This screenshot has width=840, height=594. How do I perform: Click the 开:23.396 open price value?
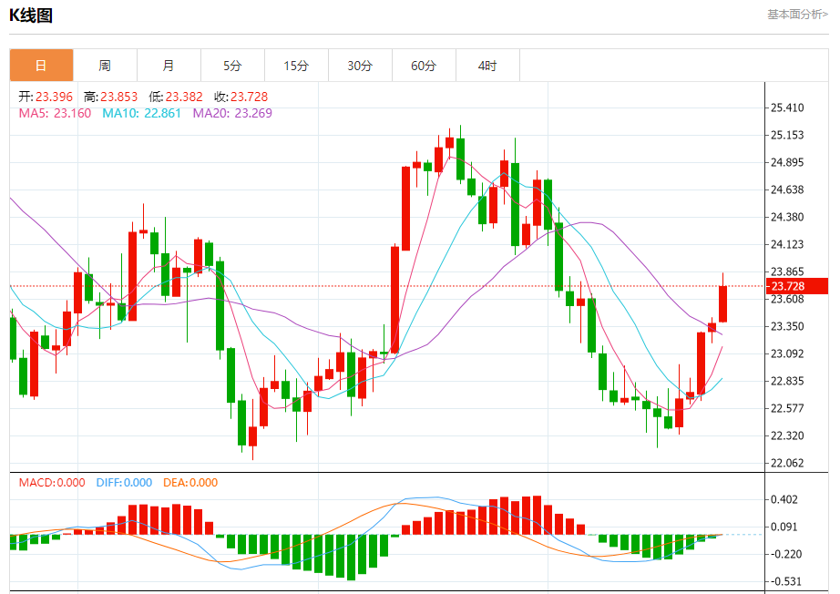point(46,97)
